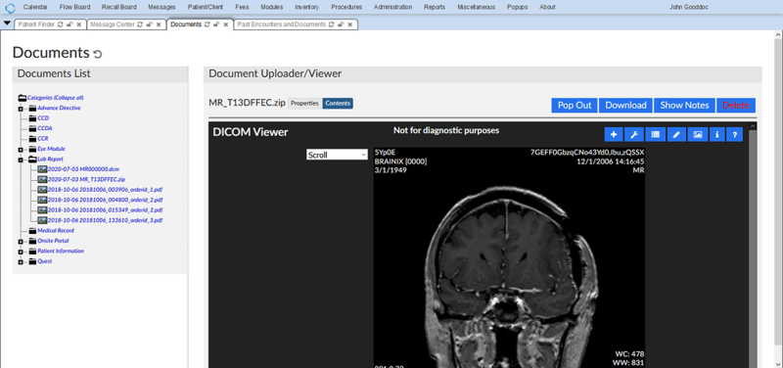This screenshot has width=783, height=368.
Task: Open the Fees menu
Action: pos(242,8)
